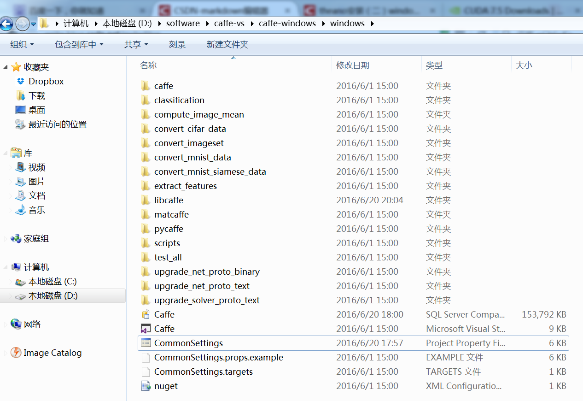Click the 刻录 burn button
This screenshot has width=583, height=401.
point(177,44)
